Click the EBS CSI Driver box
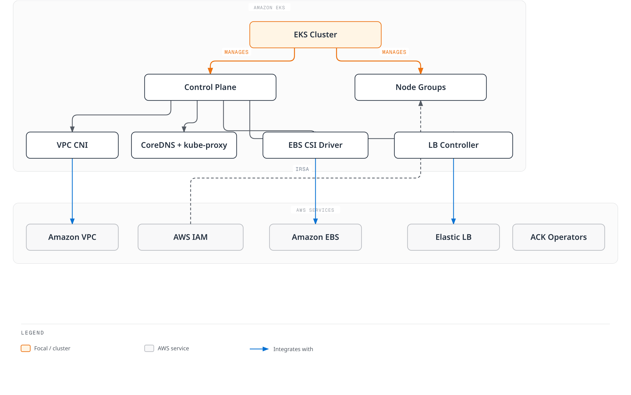 pos(315,145)
